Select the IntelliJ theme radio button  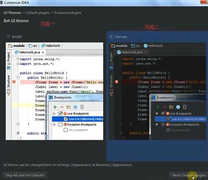8,37
